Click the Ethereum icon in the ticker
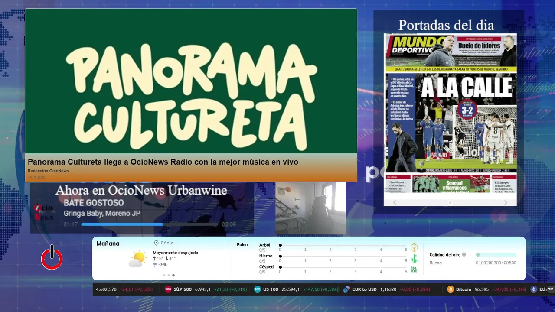 [x=533, y=289]
